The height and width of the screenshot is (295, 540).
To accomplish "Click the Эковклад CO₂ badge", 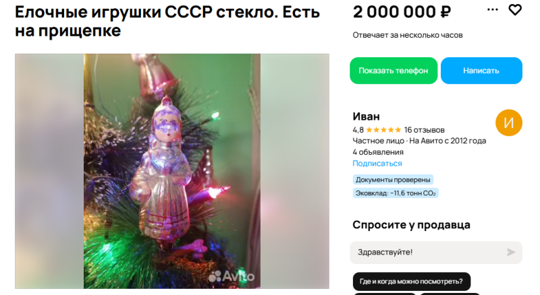I will [396, 193].
